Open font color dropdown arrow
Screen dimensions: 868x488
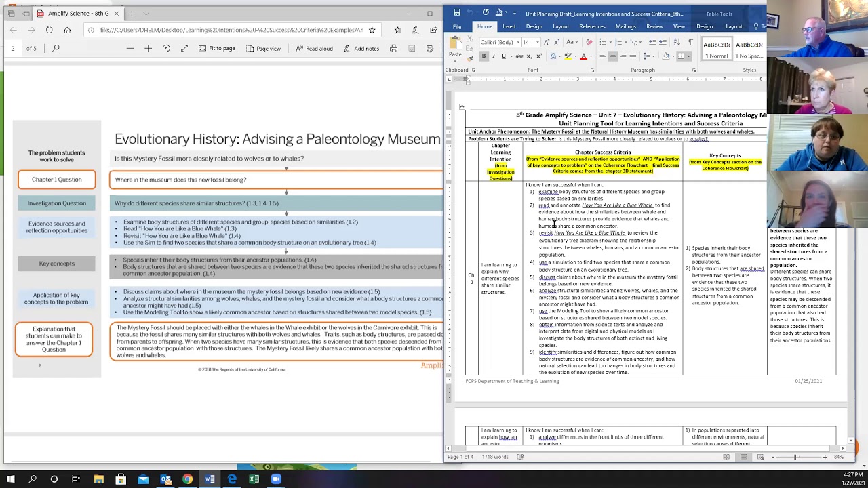click(591, 56)
